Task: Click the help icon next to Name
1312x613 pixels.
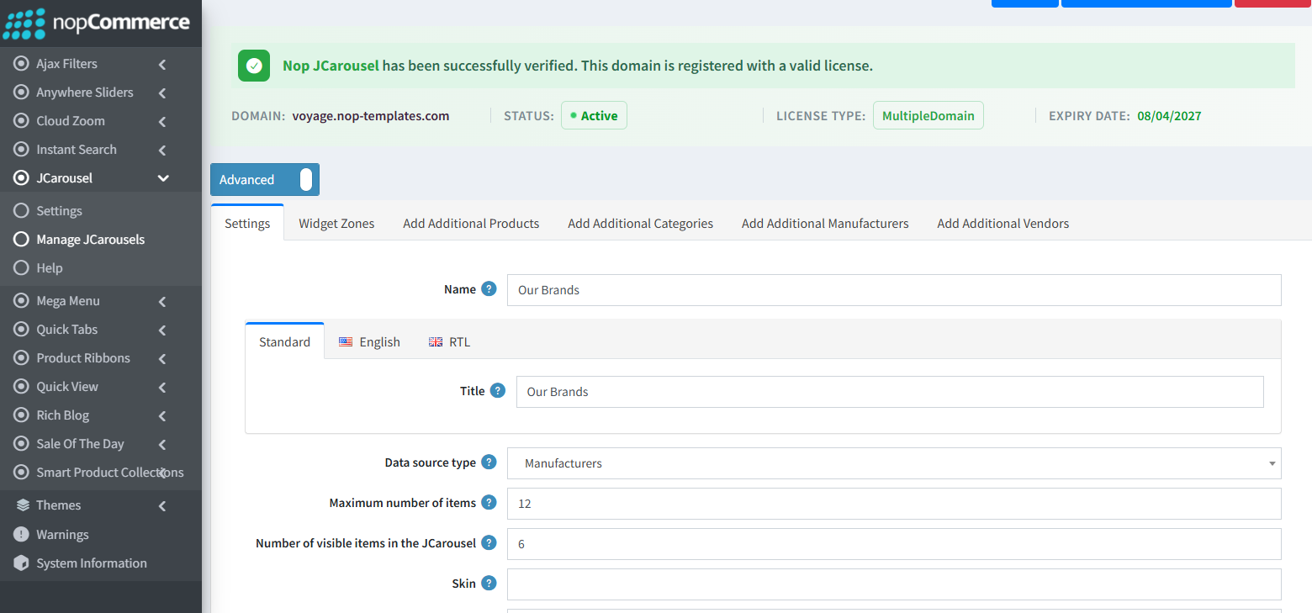Action: tap(489, 289)
